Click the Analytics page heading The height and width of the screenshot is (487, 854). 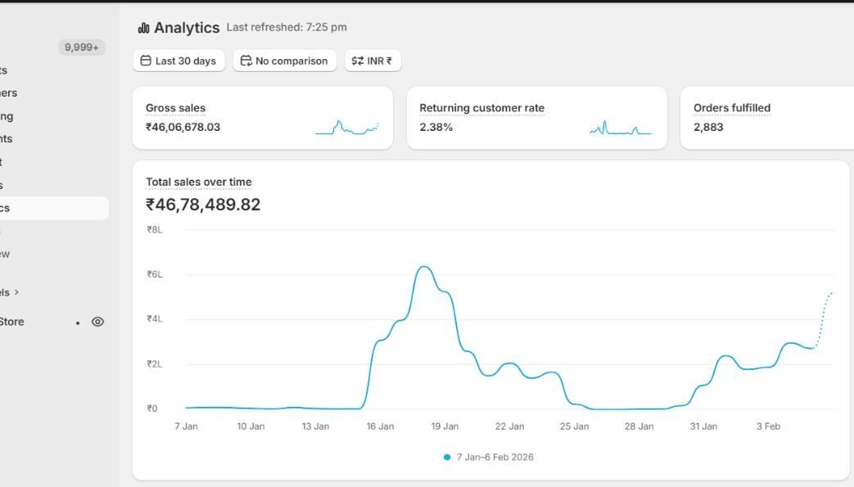point(187,28)
